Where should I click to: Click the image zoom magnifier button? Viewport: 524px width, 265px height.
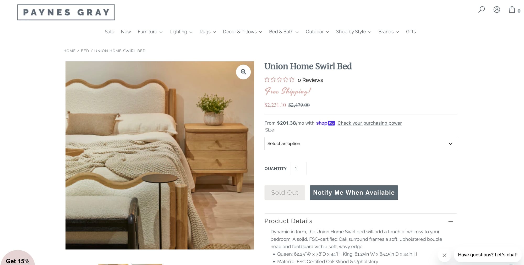pos(243,72)
